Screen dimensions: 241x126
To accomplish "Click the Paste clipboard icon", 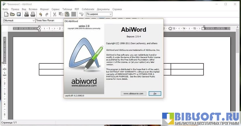I will click(67, 14).
